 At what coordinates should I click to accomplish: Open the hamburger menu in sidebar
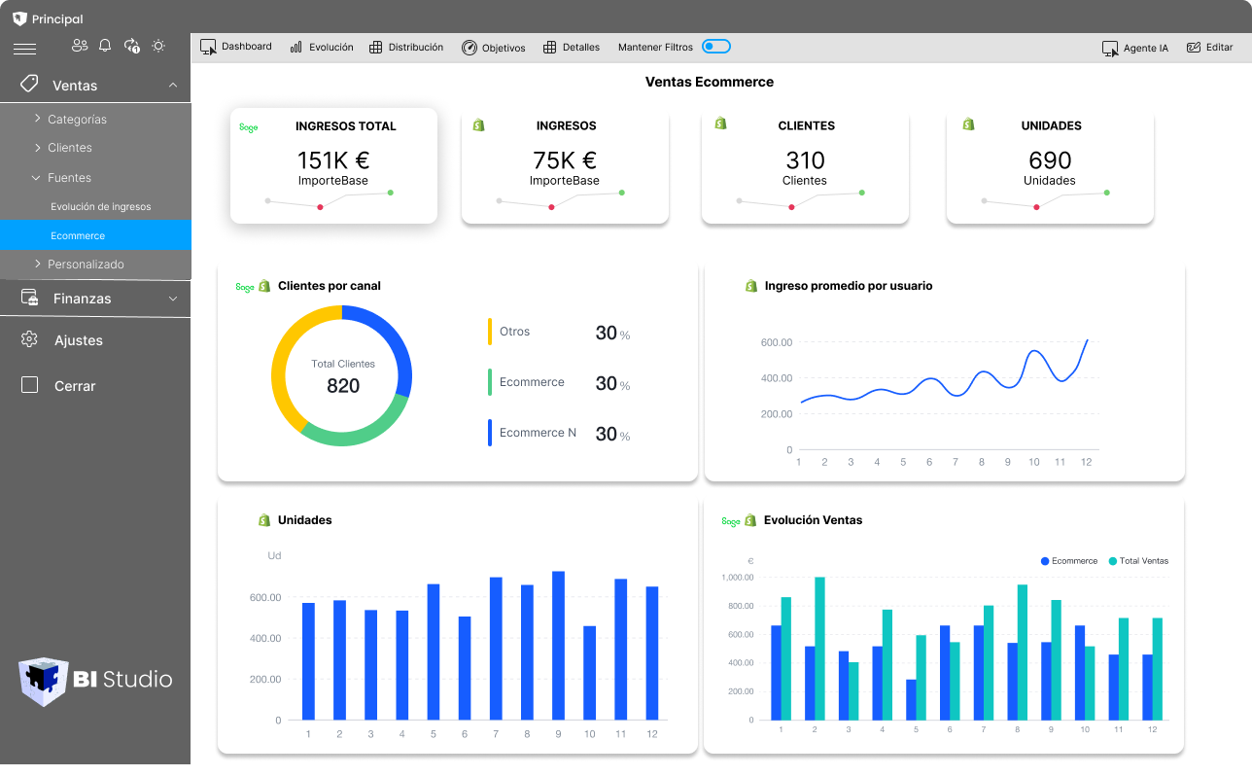tap(24, 46)
